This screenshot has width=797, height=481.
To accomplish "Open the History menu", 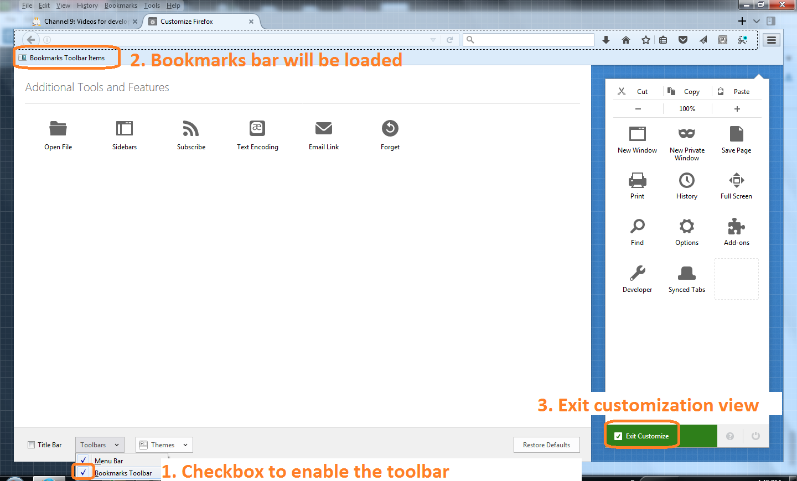I will [x=87, y=6].
